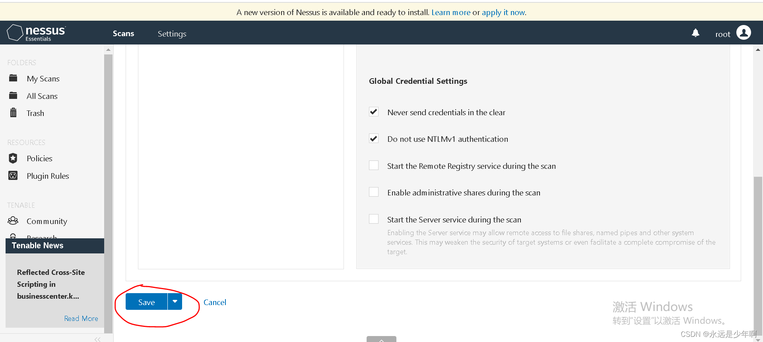Open Reflected Cross-Site Scripting news headline
The width and height of the screenshot is (763, 342).
pyautogui.click(x=50, y=284)
